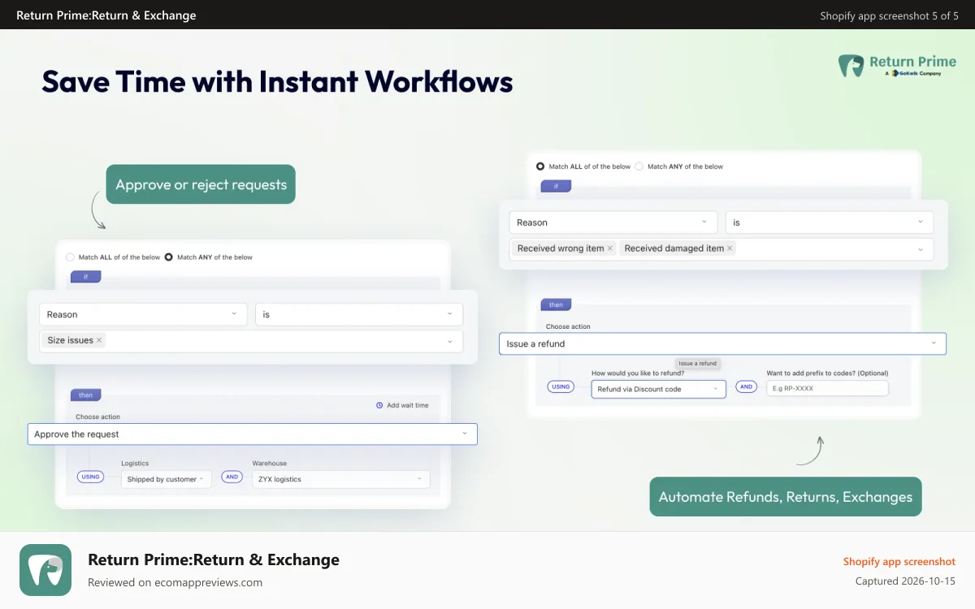Click the AND pill in left panel

tap(232, 477)
